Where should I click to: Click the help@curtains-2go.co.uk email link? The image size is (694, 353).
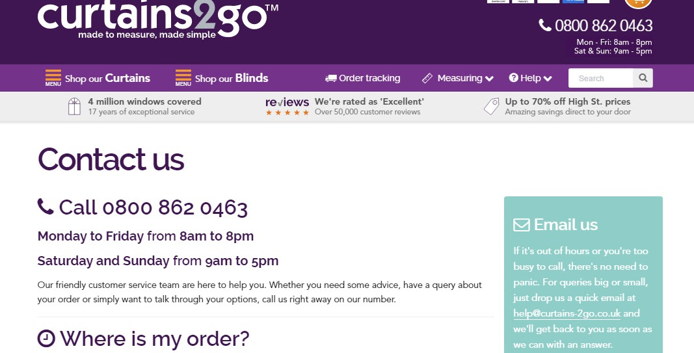click(x=567, y=313)
